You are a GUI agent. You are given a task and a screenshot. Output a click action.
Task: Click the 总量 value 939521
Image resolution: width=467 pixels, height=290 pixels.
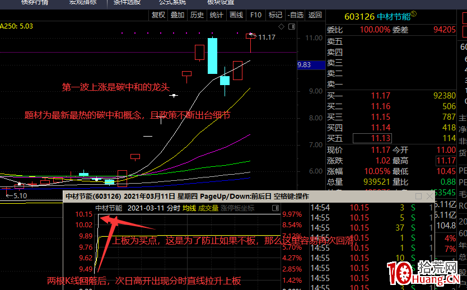377,182
